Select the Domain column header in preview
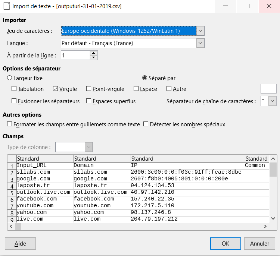This screenshot has height=256, width=280. click(x=102, y=159)
